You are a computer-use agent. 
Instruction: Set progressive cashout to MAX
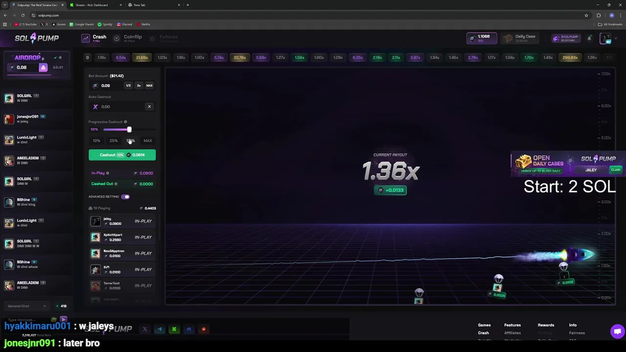tap(148, 141)
